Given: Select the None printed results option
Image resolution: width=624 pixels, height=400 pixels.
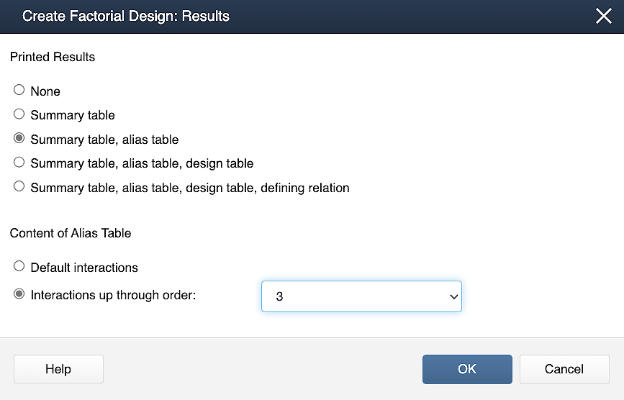Looking at the screenshot, I should click(19, 91).
